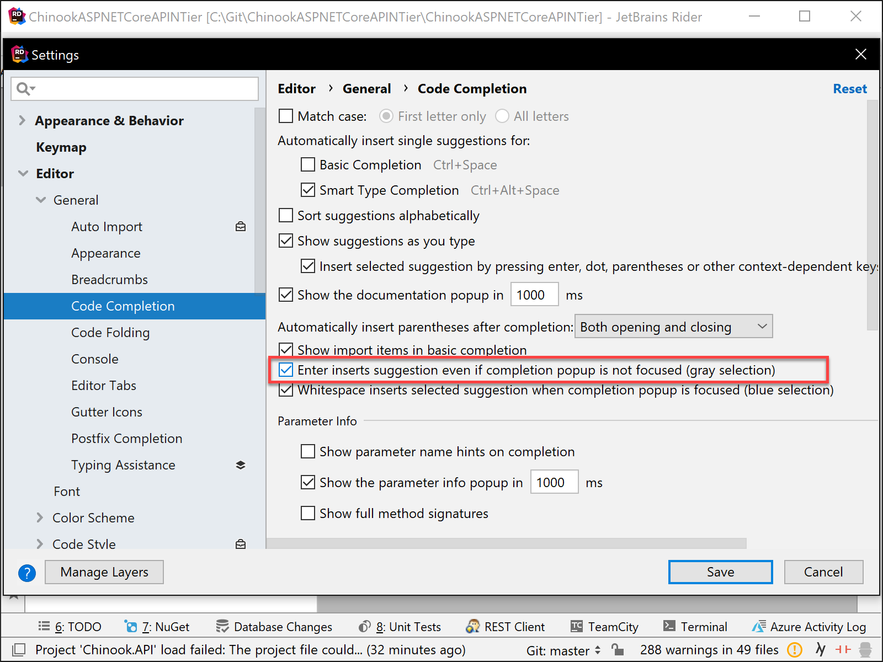The height and width of the screenshot is (662, 883).
Task: Open the Terminal tool window
Action: point(695,627)
